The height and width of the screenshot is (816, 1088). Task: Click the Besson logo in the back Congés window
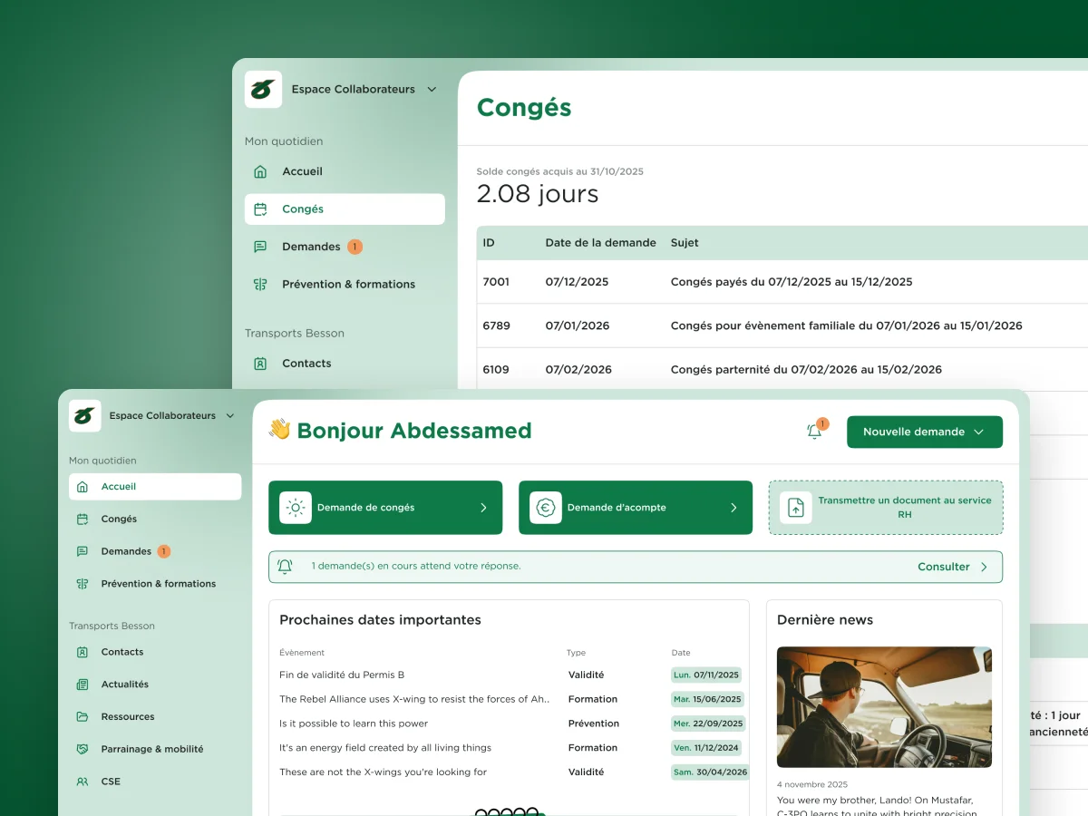[x=263, y=90]
